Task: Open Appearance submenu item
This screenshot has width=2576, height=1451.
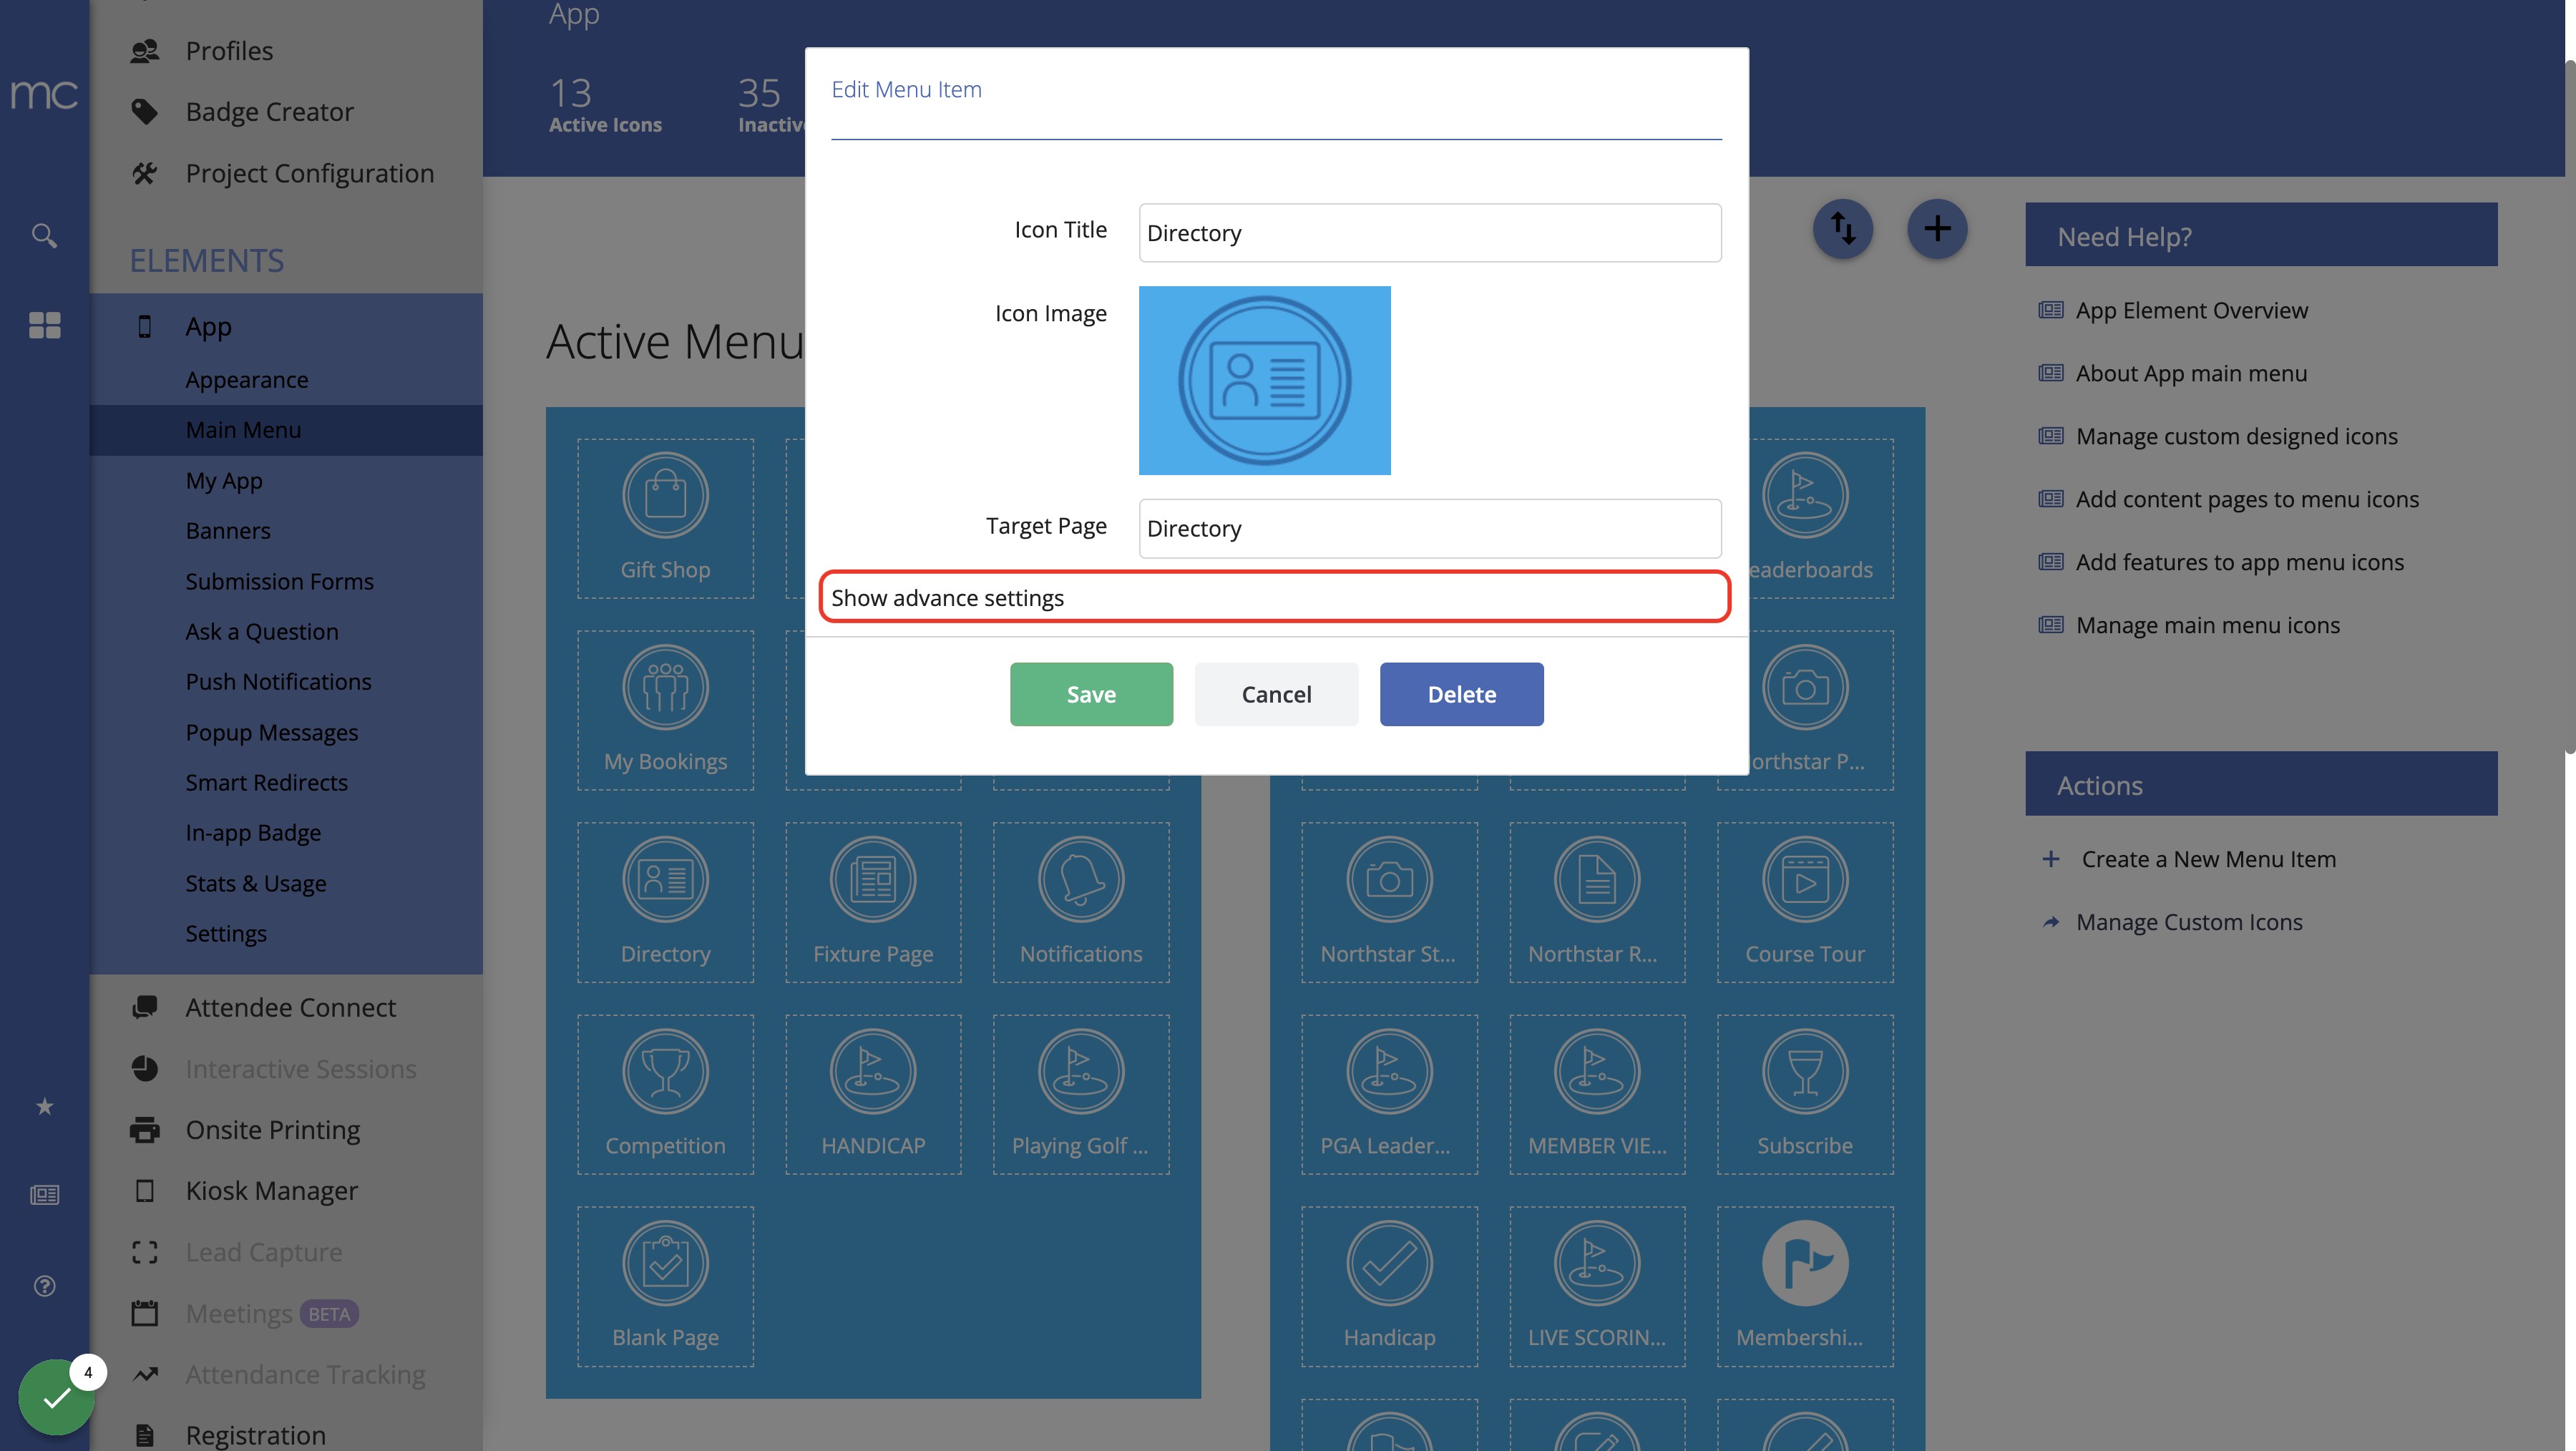Action: tap(246, 380)
